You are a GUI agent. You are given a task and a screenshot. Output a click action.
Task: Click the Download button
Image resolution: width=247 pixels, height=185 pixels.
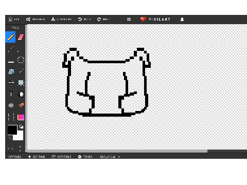pos(61,20)
